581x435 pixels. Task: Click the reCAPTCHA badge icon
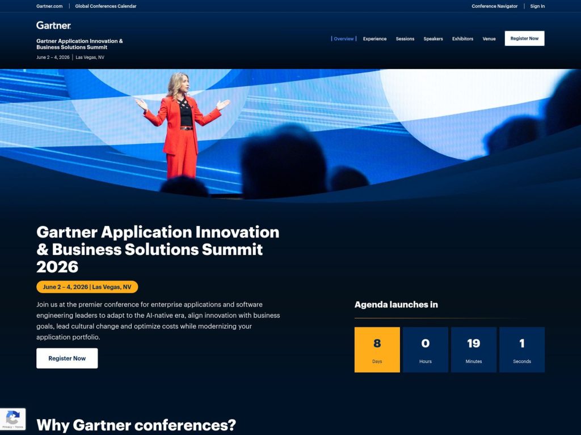(12, 416)
